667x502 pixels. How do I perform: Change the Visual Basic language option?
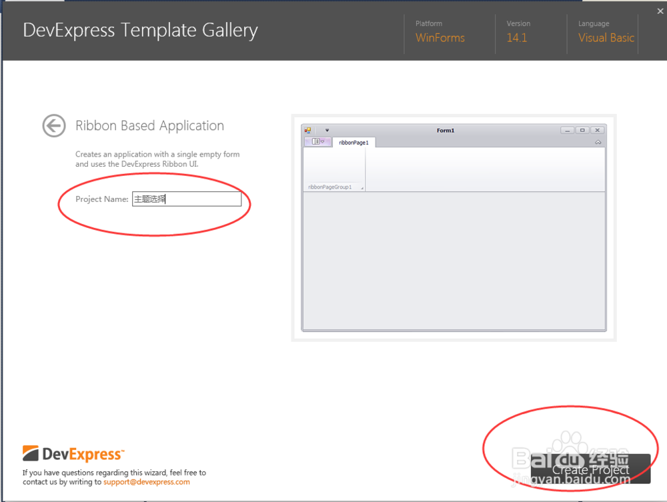click(606, 38)
